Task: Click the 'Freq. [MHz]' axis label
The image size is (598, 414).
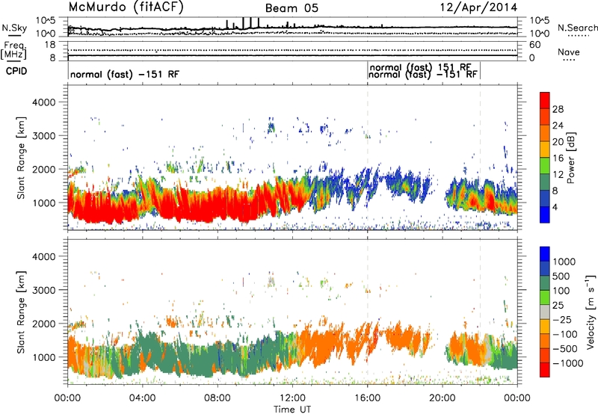Action: [14, 51]
